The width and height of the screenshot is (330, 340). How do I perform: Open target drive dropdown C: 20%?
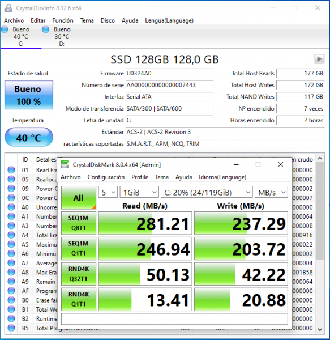(207, 192)
